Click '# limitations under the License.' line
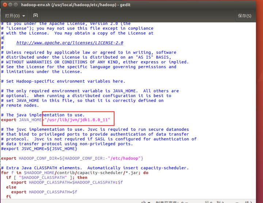 coord(41,72)
